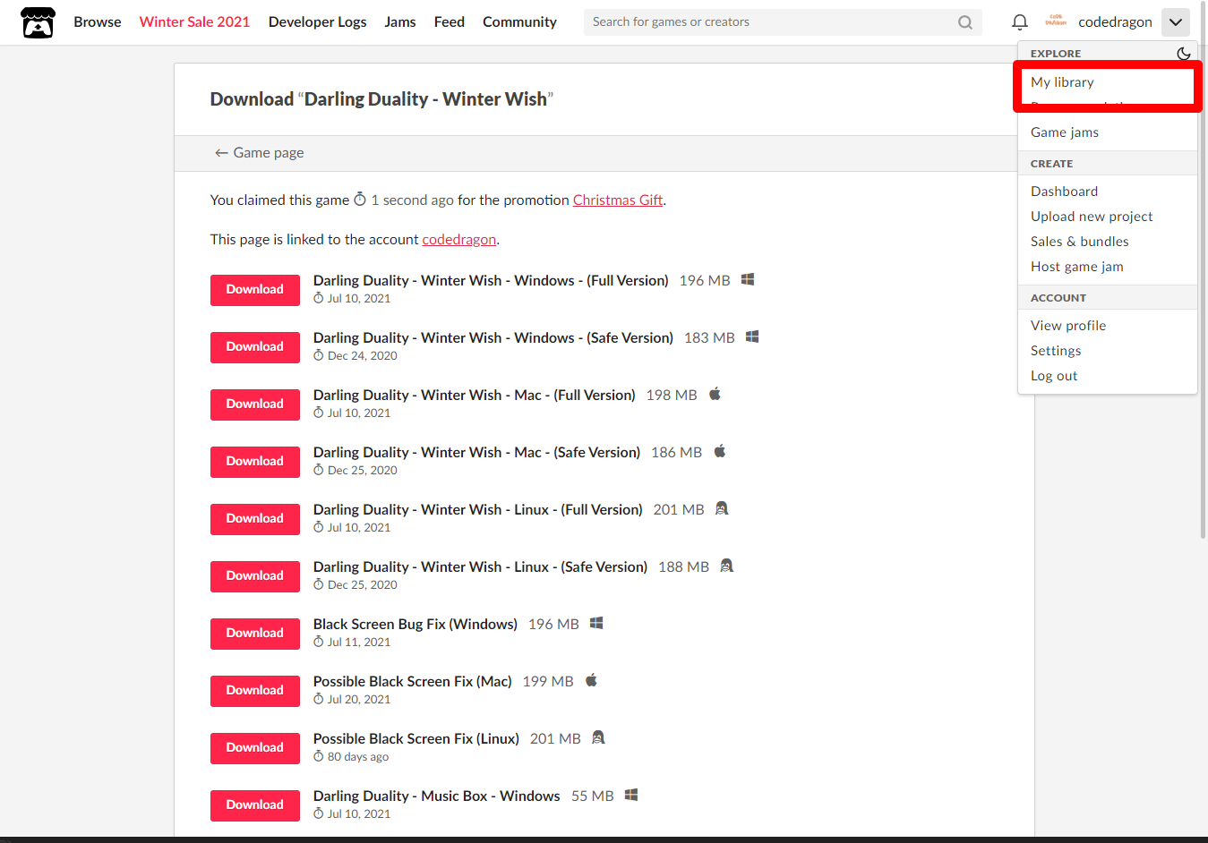Viewport: 1208px width, 843px height.
Task: Click Windows icon beside Windows Full Version
Action: [748, 279]
